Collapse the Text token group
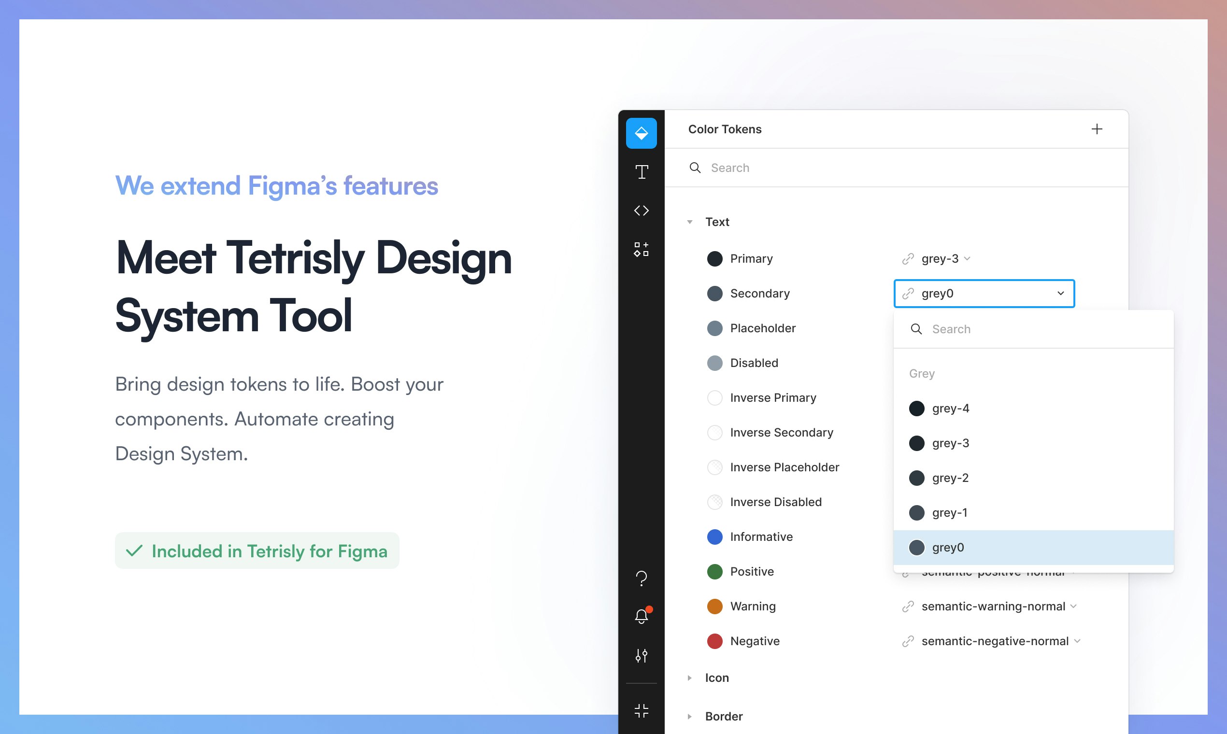 pos(690,222)
